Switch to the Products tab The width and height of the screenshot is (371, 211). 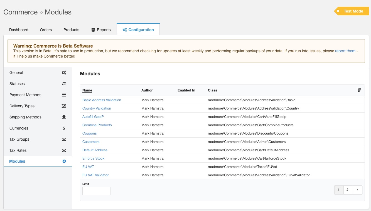(71, 30)
